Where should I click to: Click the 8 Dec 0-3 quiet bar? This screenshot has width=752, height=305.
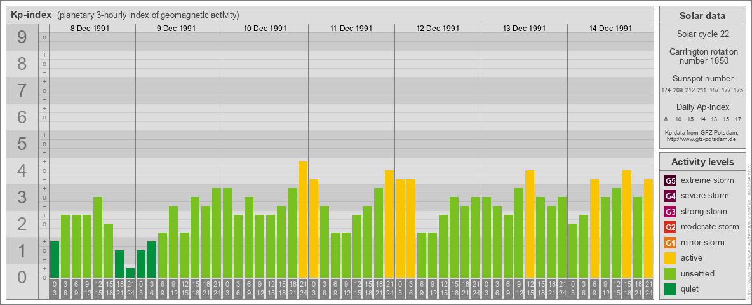pos(55,259)
